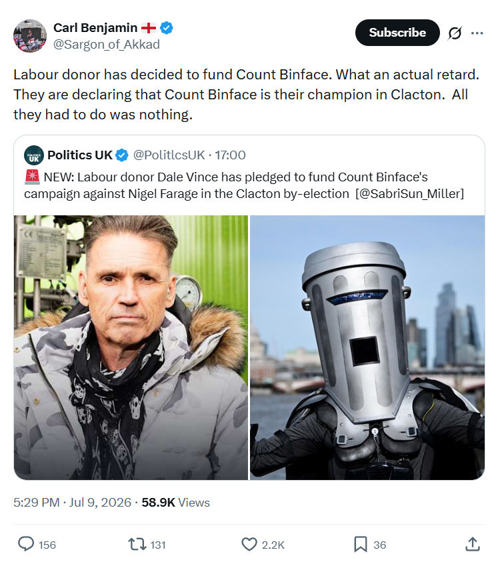The width and height of the screenshot is (496, 564).
Task: View the Dale Vince photo
Action: [x=131, y=347]
